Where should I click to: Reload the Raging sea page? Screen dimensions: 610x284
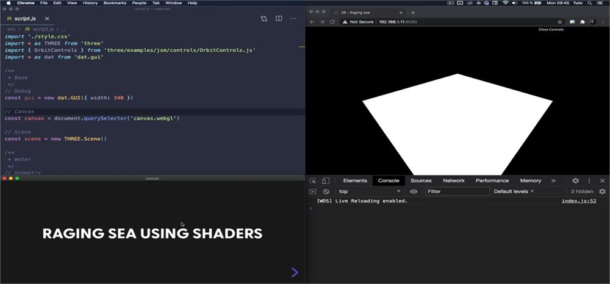tap(332, 22)
